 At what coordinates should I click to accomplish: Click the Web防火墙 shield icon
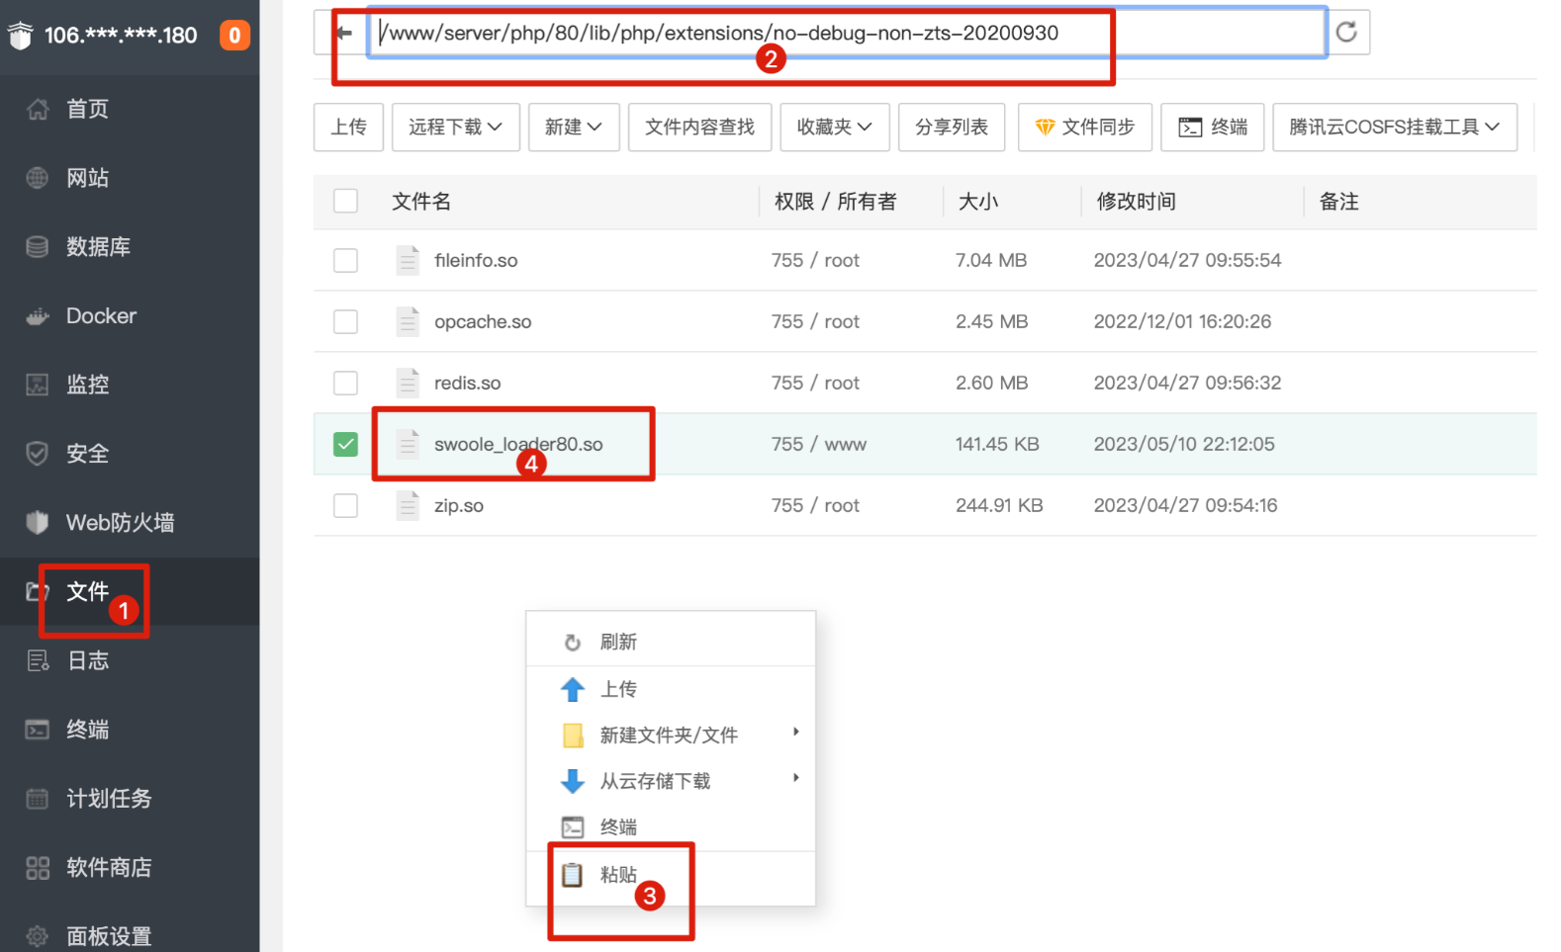click(38, 522)
